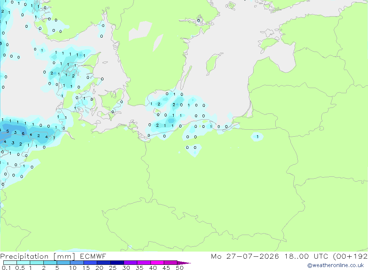Viewport: 368px width, 270px height.
Task: Open the weatheronline.co.uk copyright link
Action: coord(335,265)
